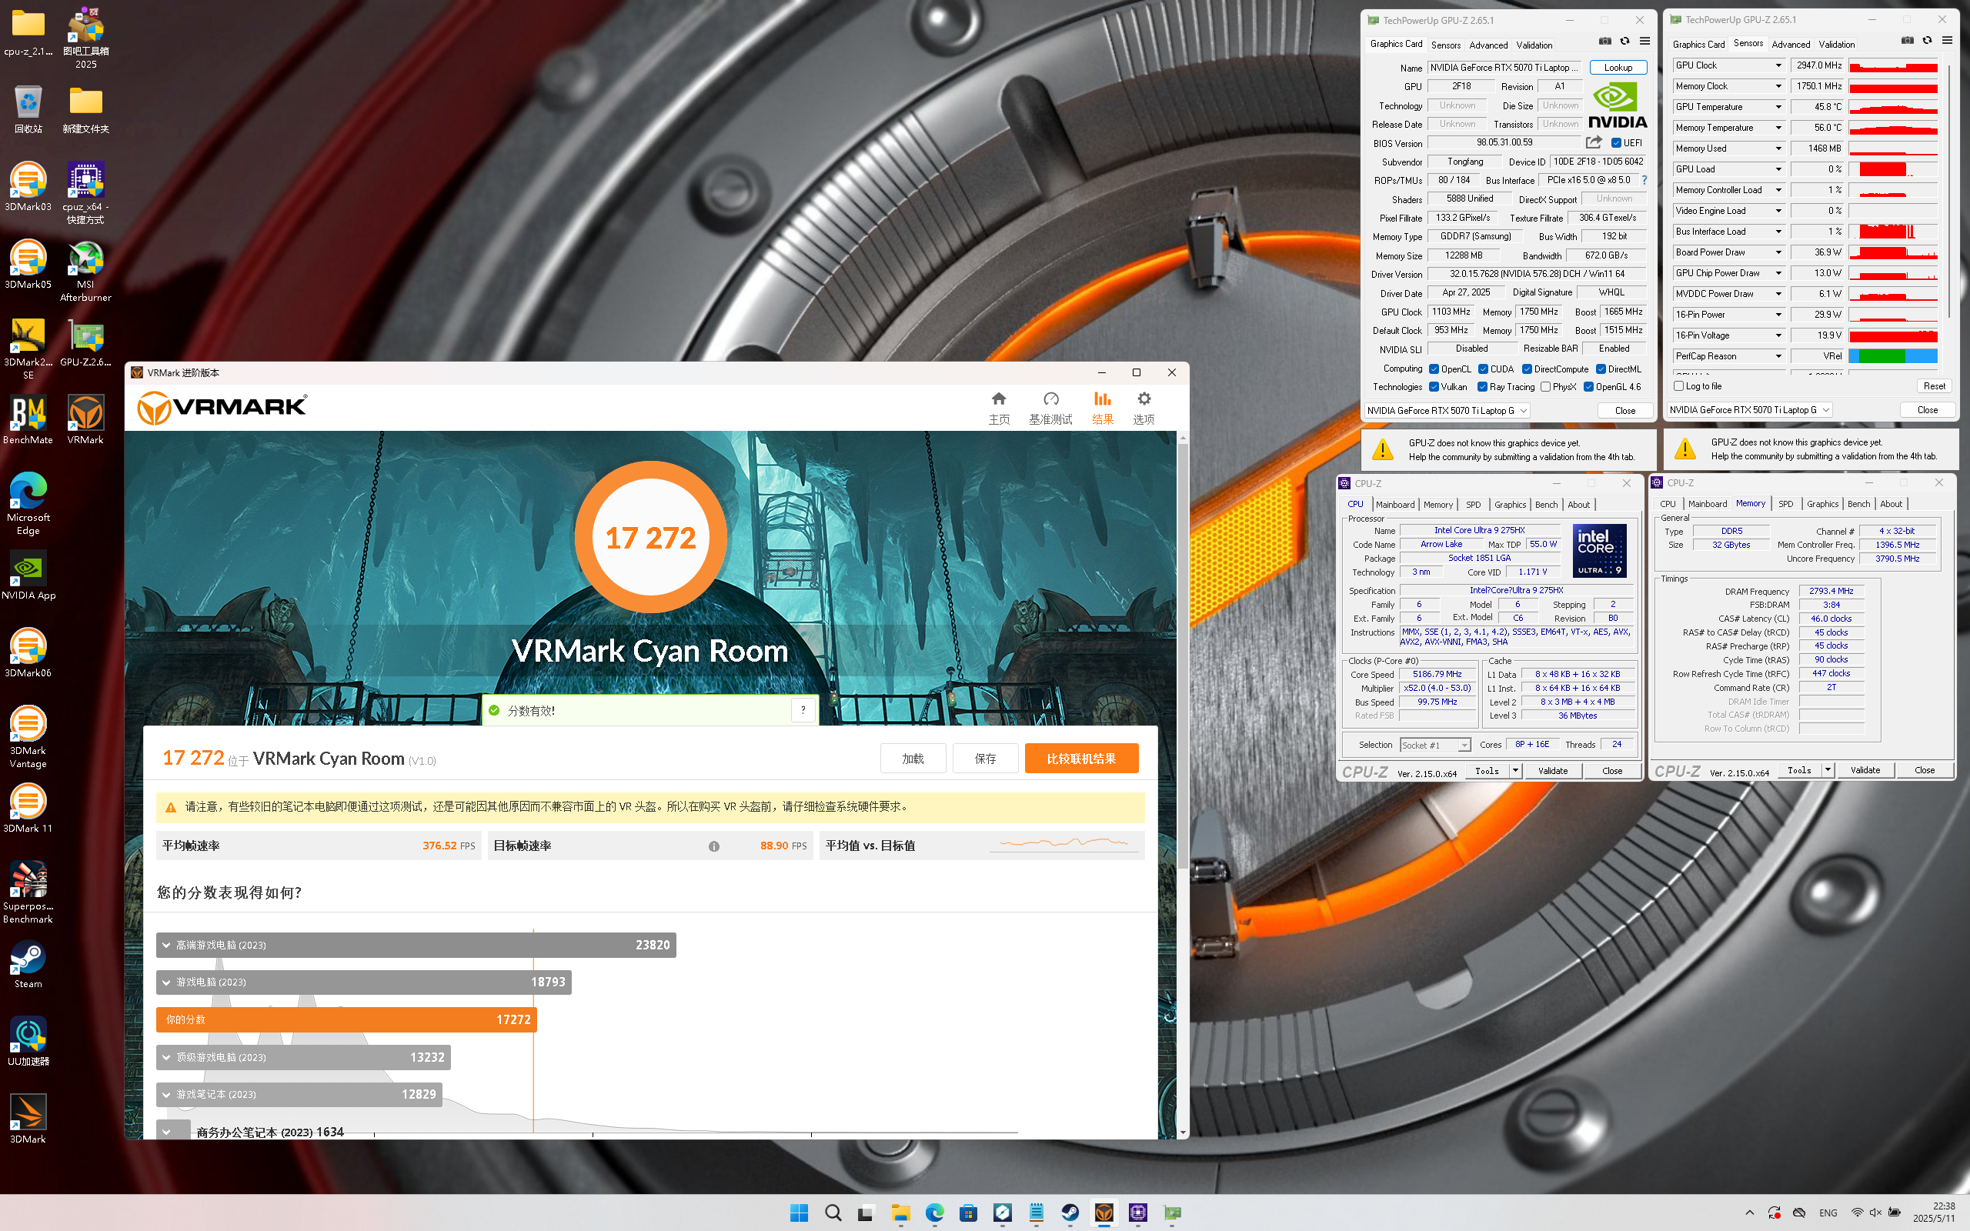The image size is (1970, 1231).
Task: Open Steam desktop shortcut
Action: coord(28,964)
